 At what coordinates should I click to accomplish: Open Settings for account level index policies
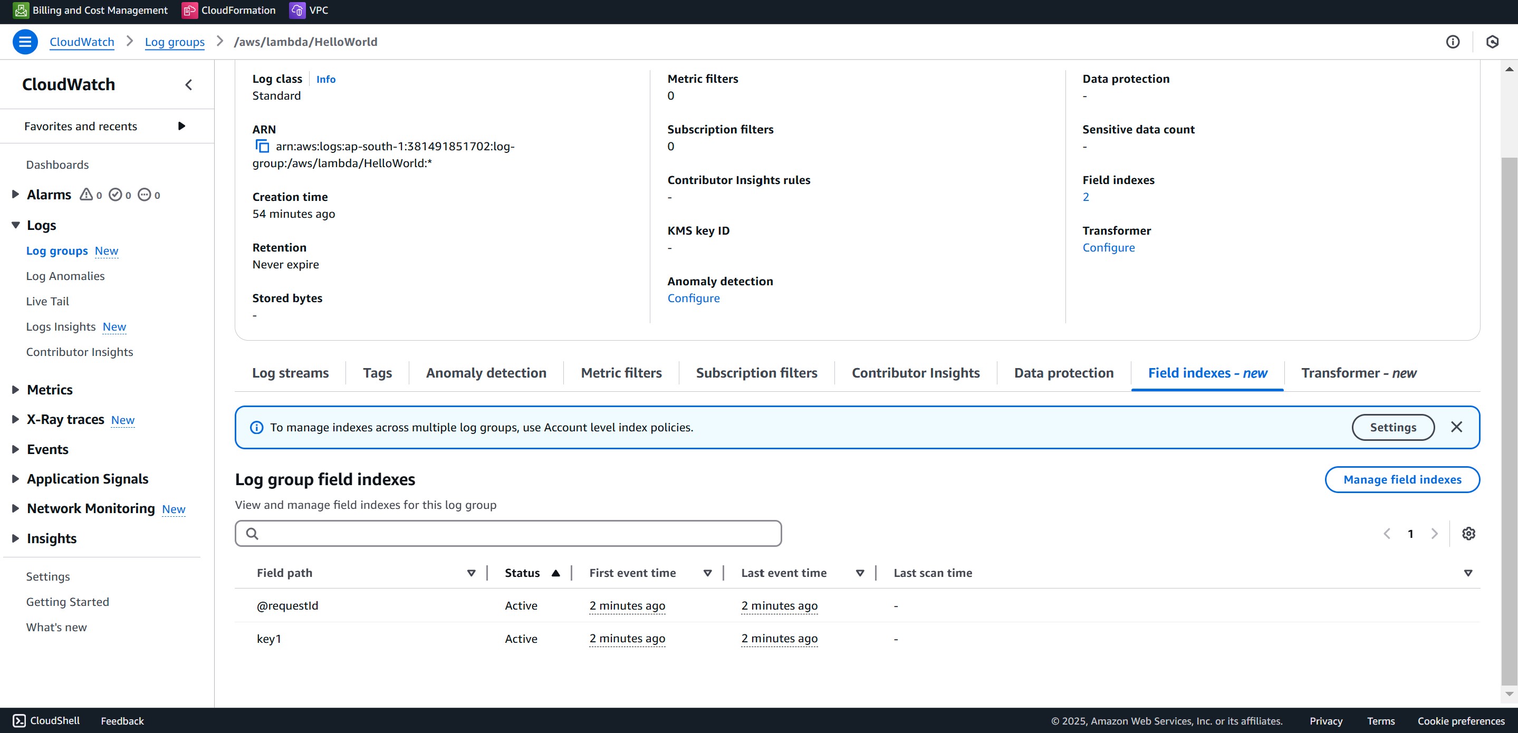(1393, 427)
